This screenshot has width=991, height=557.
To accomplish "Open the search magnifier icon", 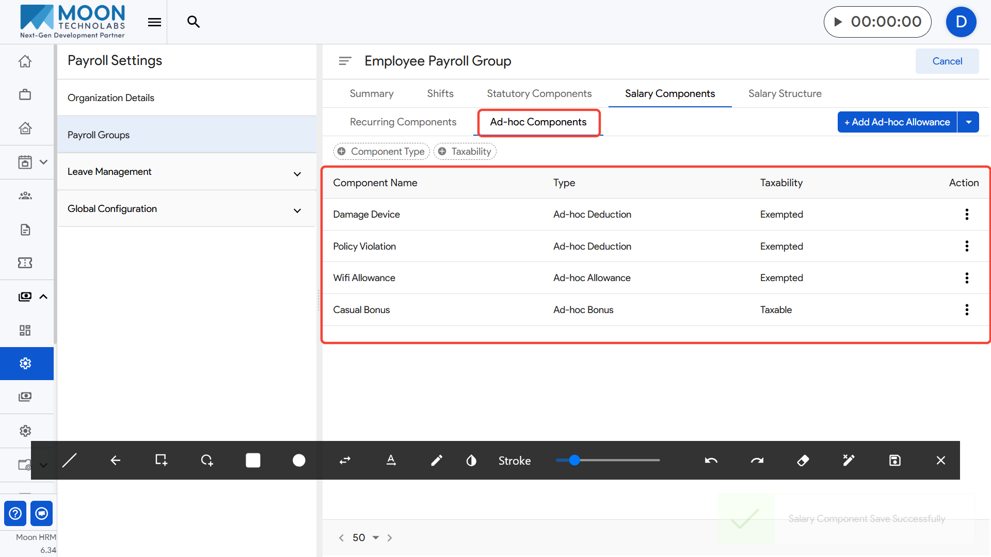I will (193, 22).
